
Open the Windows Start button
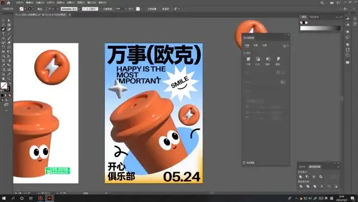point(4,198)
